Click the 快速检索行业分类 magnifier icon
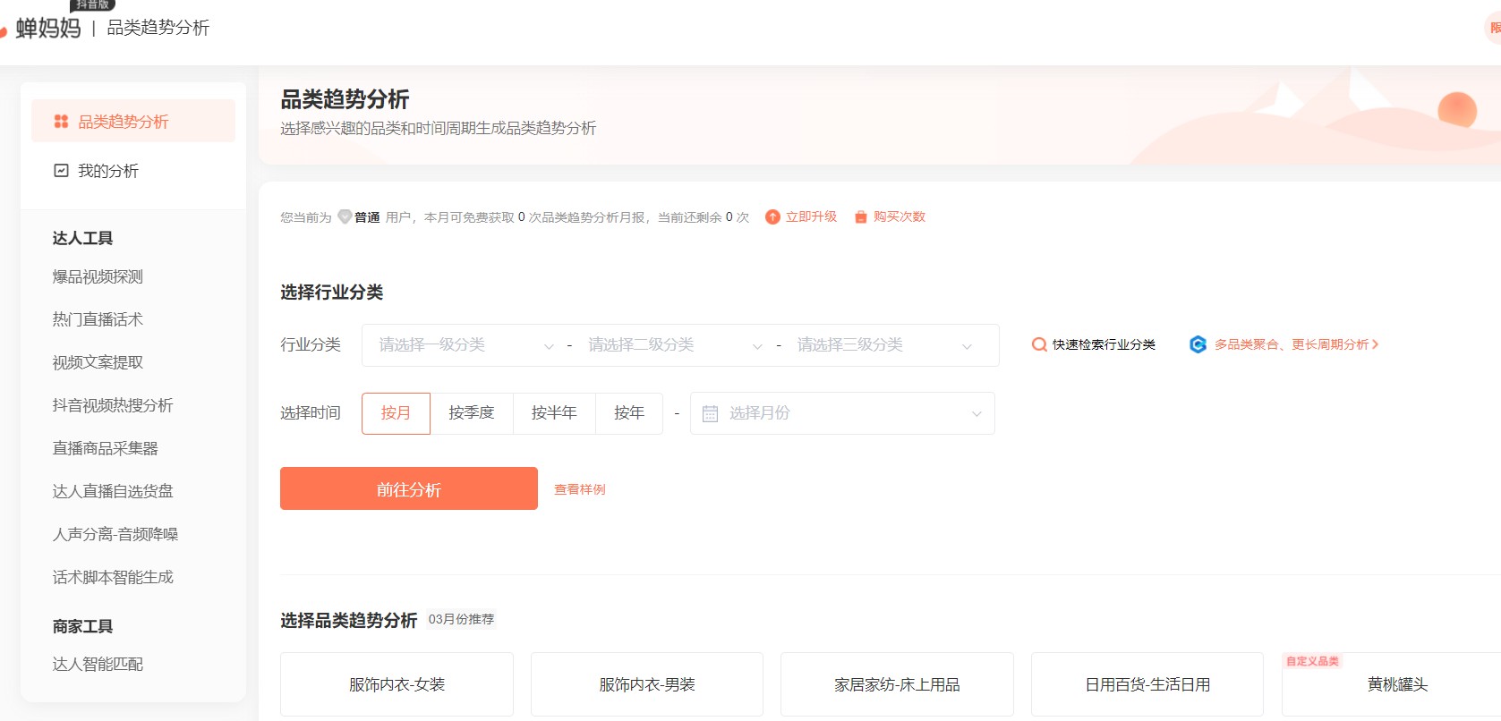Image resolution: width=1501 pixels, height=721 pixels. point(1039,344)
